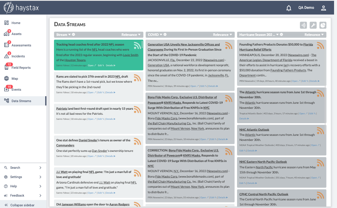Open the wrench tools button
Image resolution: width=337 pixels, height=208 pixels.
coord(313,25)
